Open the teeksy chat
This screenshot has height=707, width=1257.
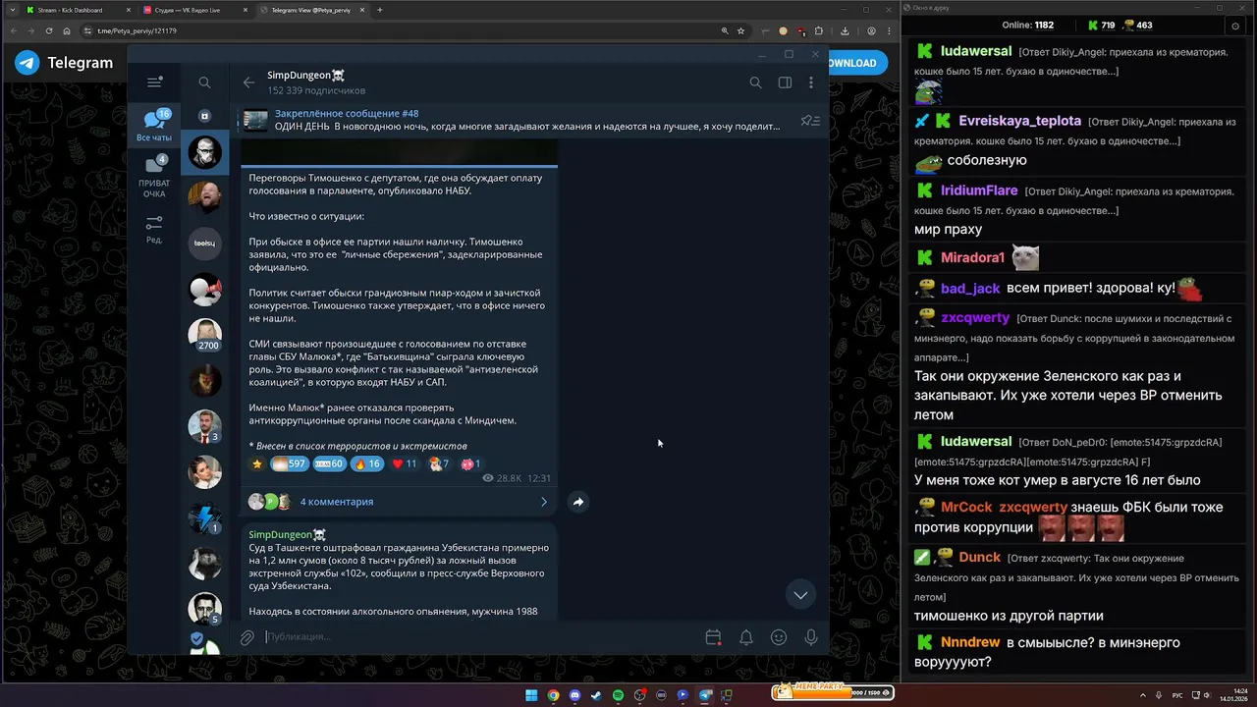[x=205, y=243]
